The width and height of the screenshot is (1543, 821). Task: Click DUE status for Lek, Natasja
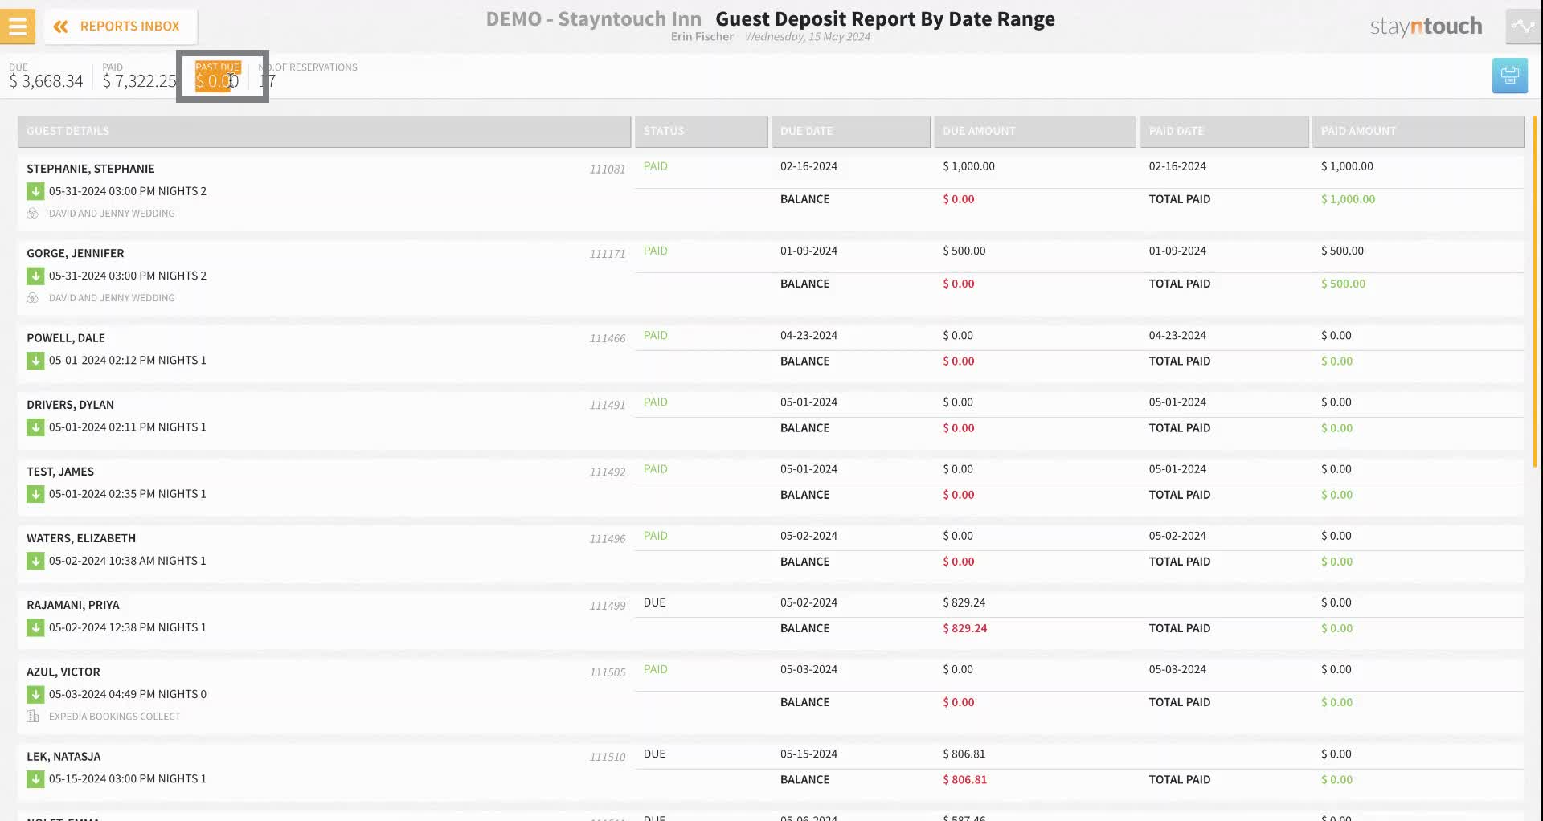point(654,754)
